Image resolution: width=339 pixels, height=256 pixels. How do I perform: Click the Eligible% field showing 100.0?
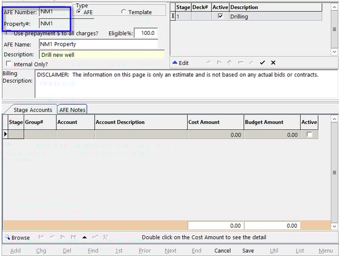tap(146, 33)
